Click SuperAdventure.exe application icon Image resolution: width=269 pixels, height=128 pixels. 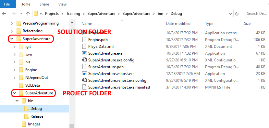point(84,53)
